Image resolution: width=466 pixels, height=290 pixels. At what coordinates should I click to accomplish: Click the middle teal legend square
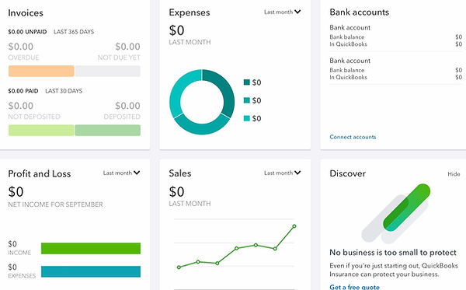[x=247, y=100]
